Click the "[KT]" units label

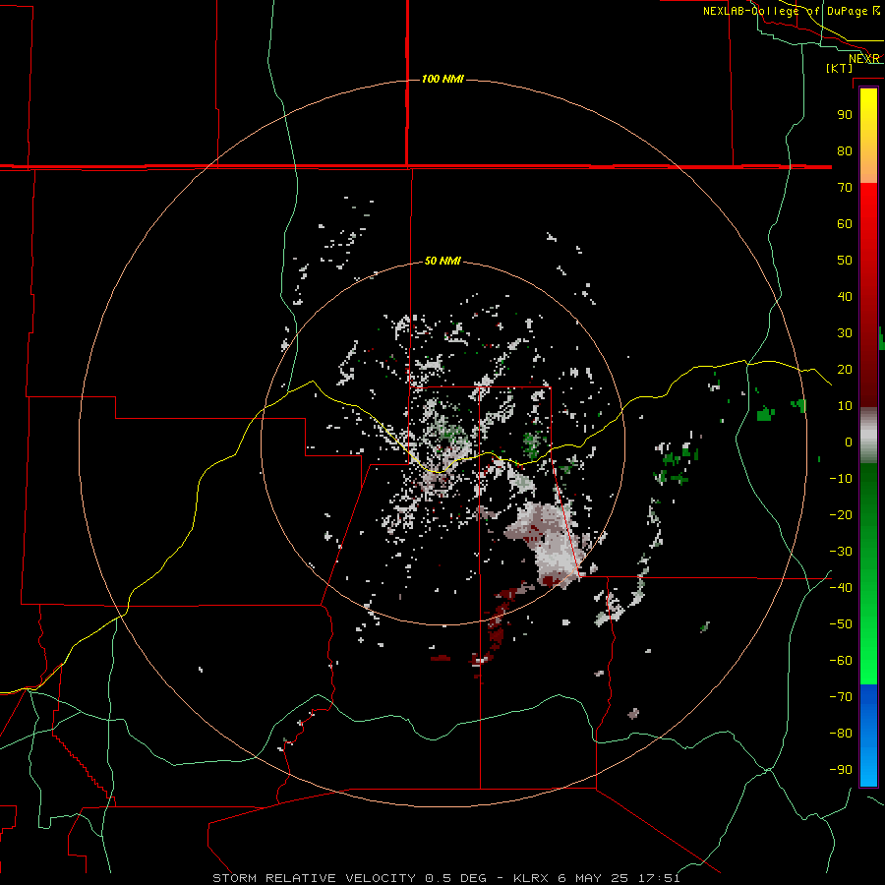(840, 68)
